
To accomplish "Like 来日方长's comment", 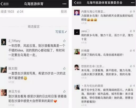I will pos(65,91).
